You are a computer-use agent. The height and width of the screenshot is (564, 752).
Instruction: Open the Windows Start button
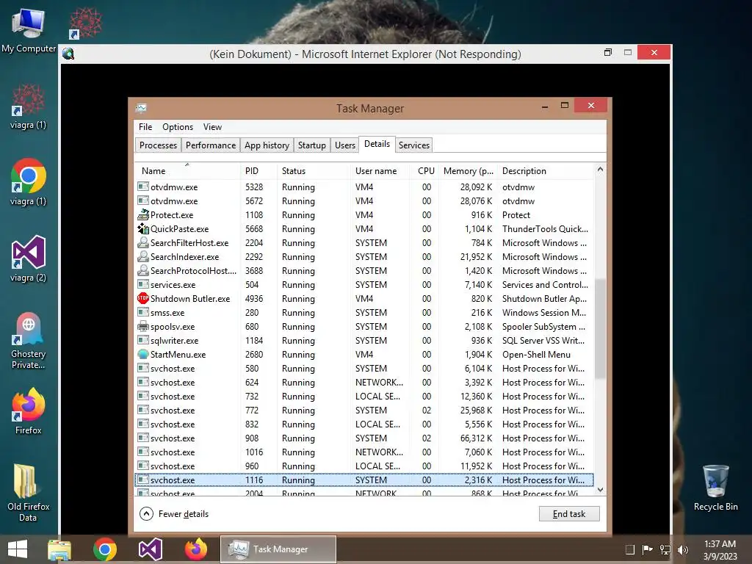pyautogui.click(x=18, y=549)
